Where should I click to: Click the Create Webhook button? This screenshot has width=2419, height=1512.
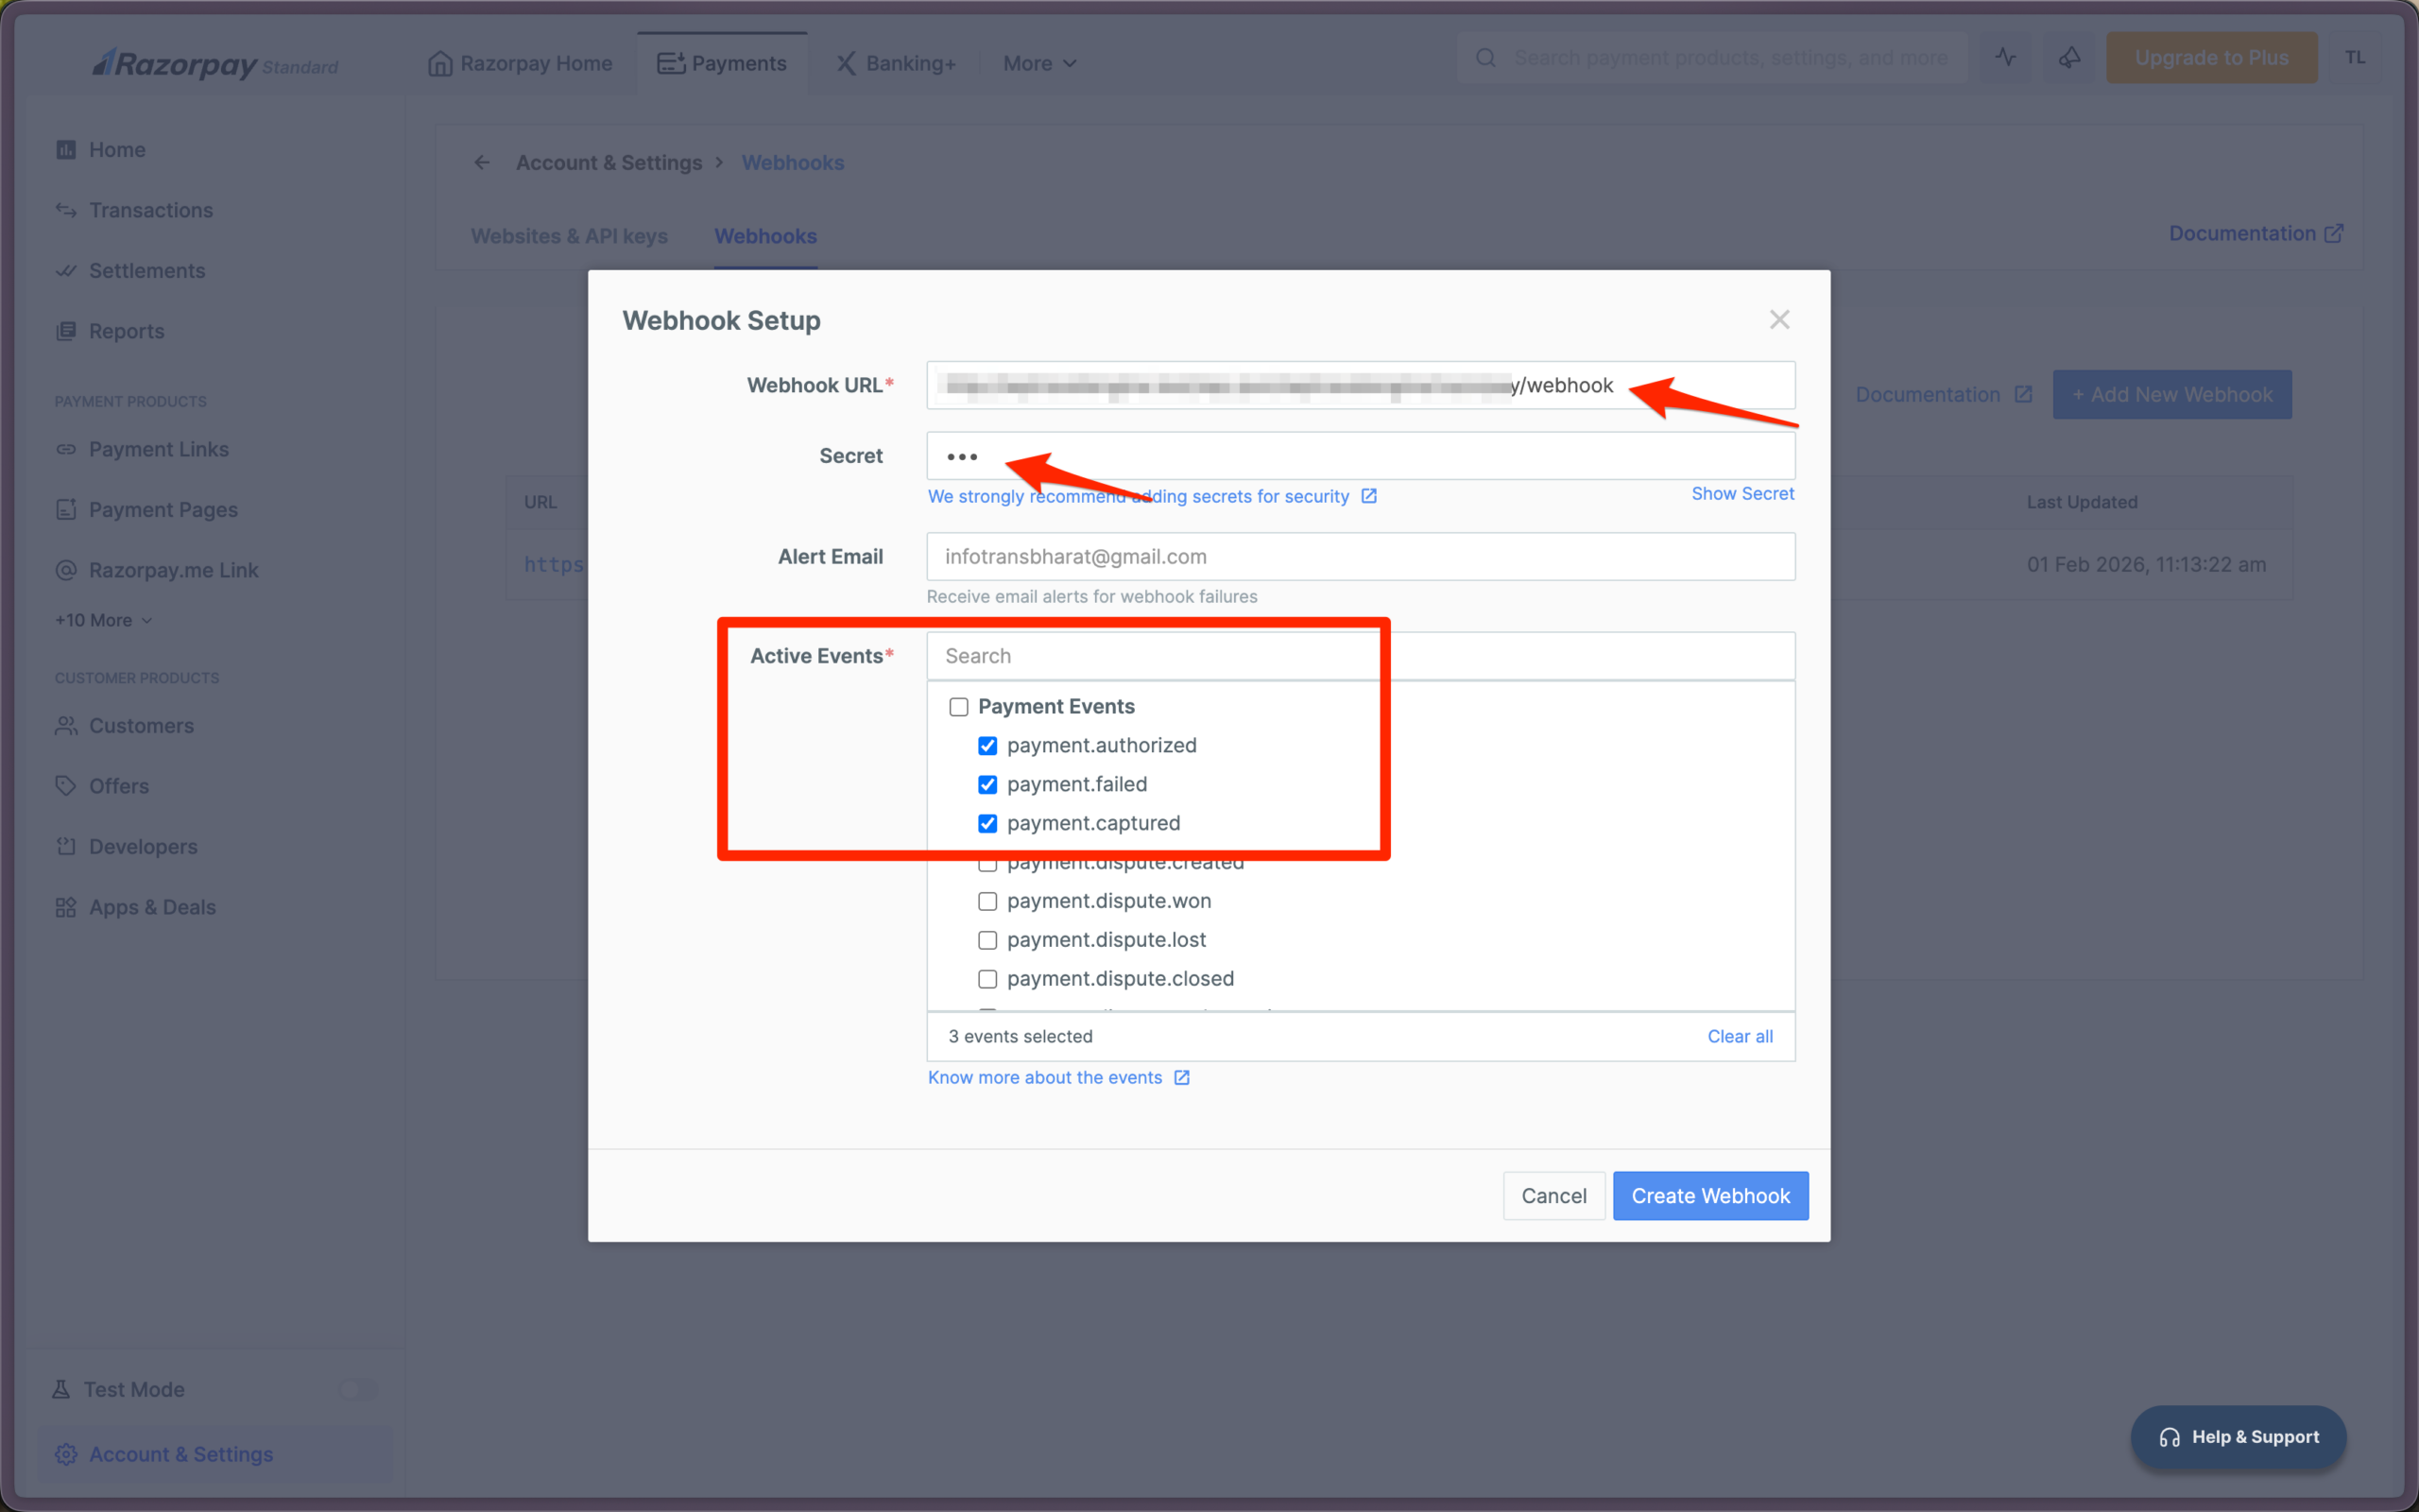pos(1710,1196)
